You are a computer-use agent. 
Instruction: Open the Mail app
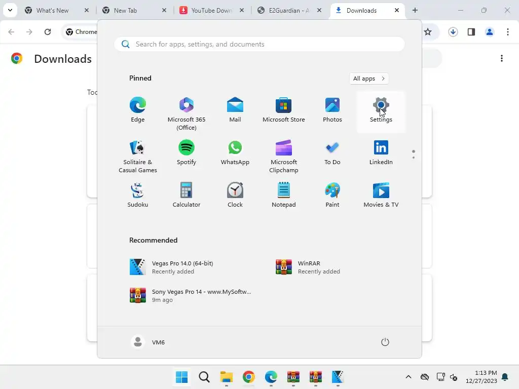tap(235, 110)
